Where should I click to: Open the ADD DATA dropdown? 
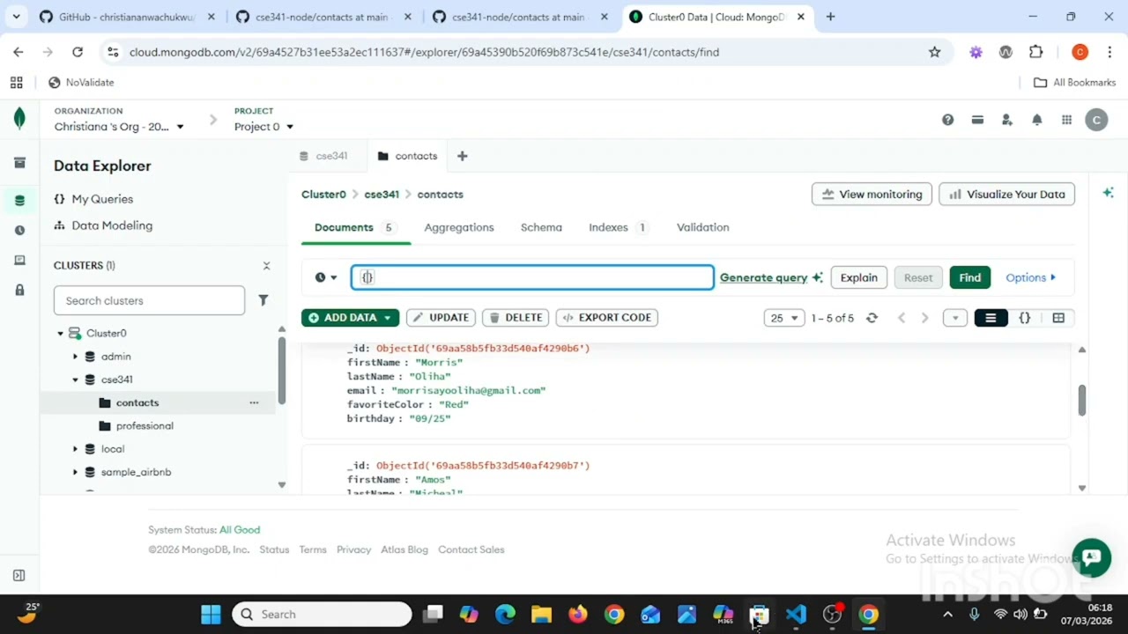coord(350,318)
